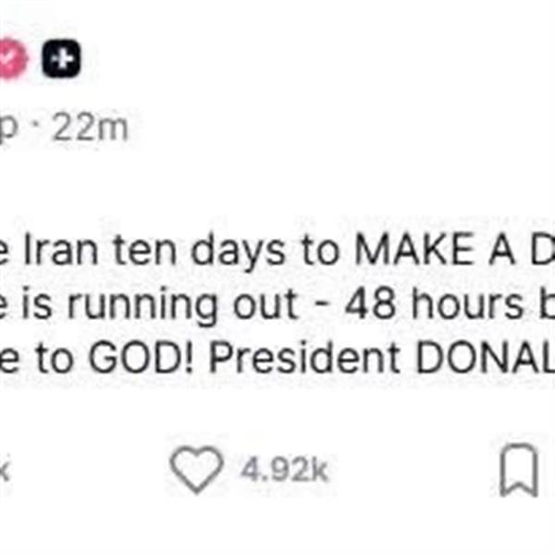This screenshot has height=555, width=555.
Task: Click the first line of the post text
Action: click(x=277, y=251)
